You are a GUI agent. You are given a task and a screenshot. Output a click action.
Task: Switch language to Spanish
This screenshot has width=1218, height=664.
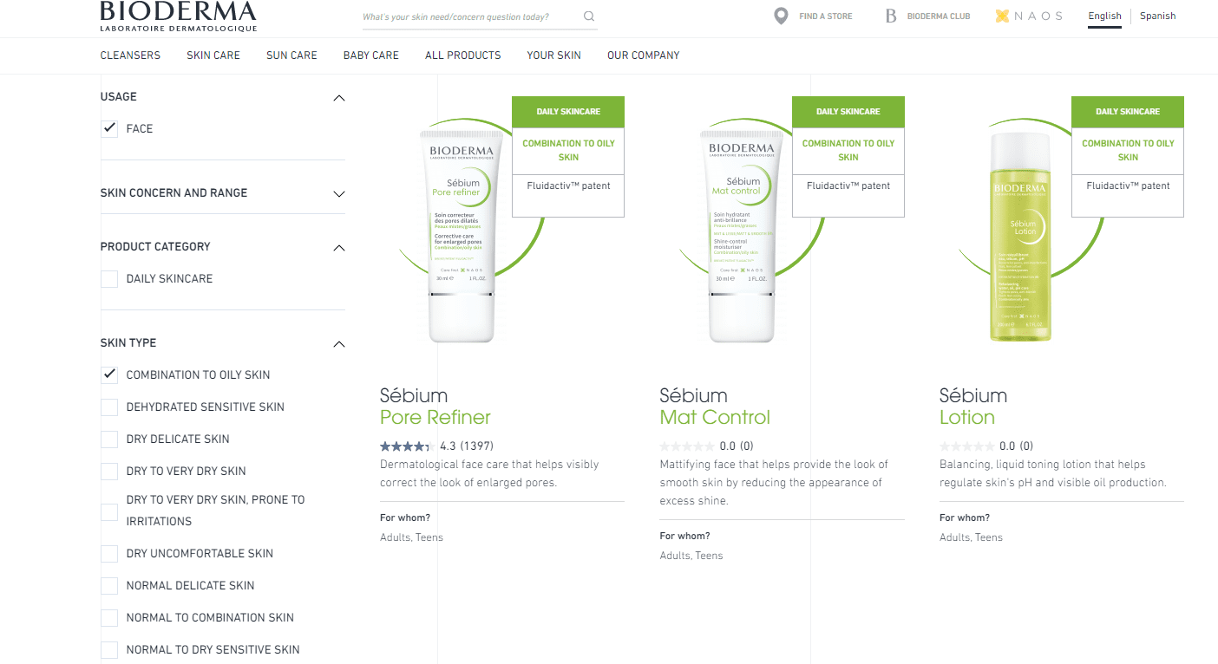point(1158,16)
